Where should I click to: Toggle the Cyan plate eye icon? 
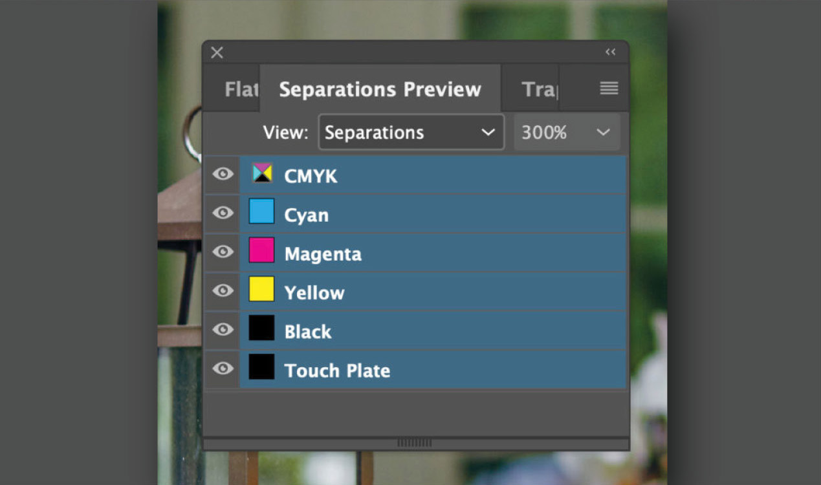[x=223, y=213]
